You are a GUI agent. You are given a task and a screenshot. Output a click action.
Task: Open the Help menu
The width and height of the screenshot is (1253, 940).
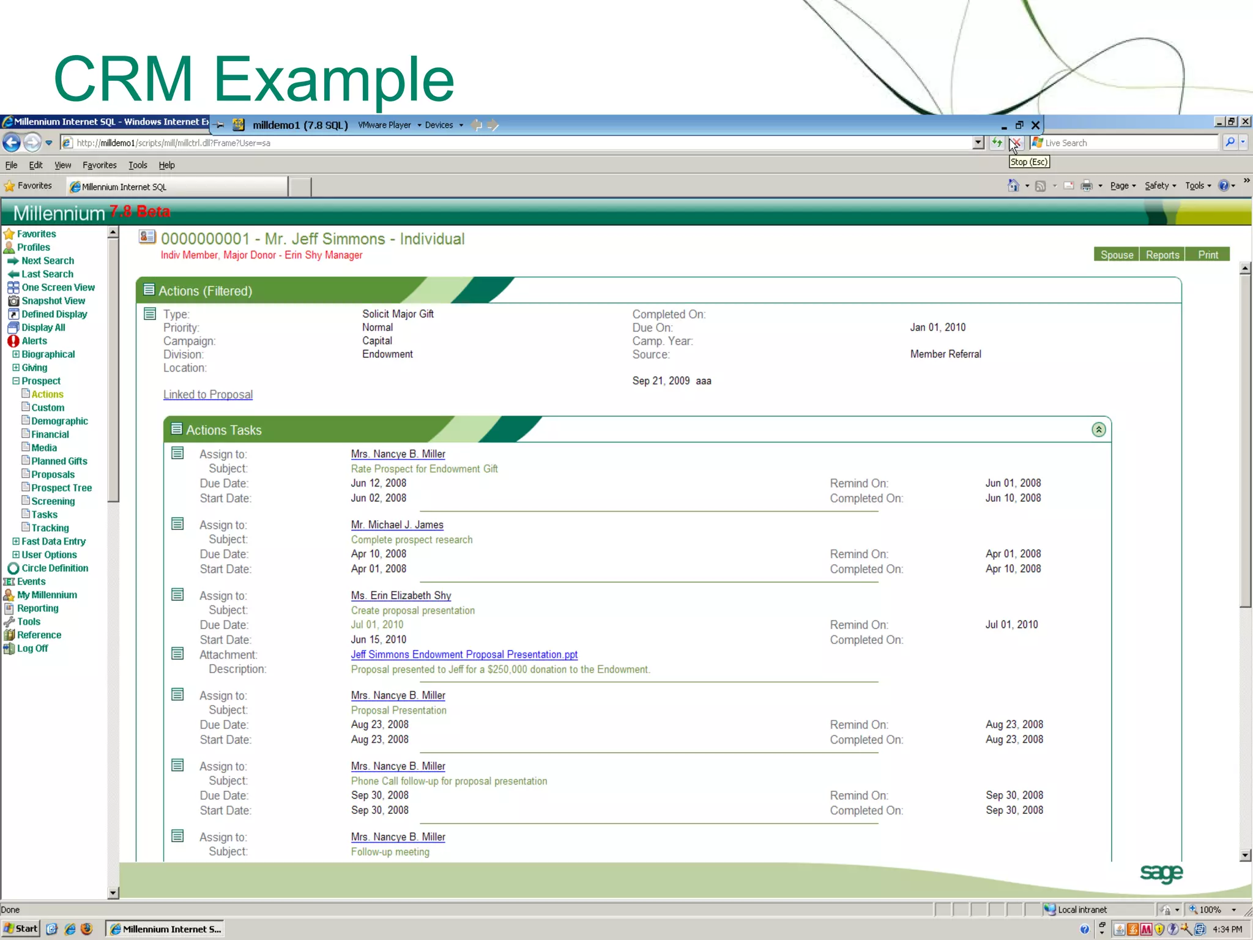pos(166,165)
